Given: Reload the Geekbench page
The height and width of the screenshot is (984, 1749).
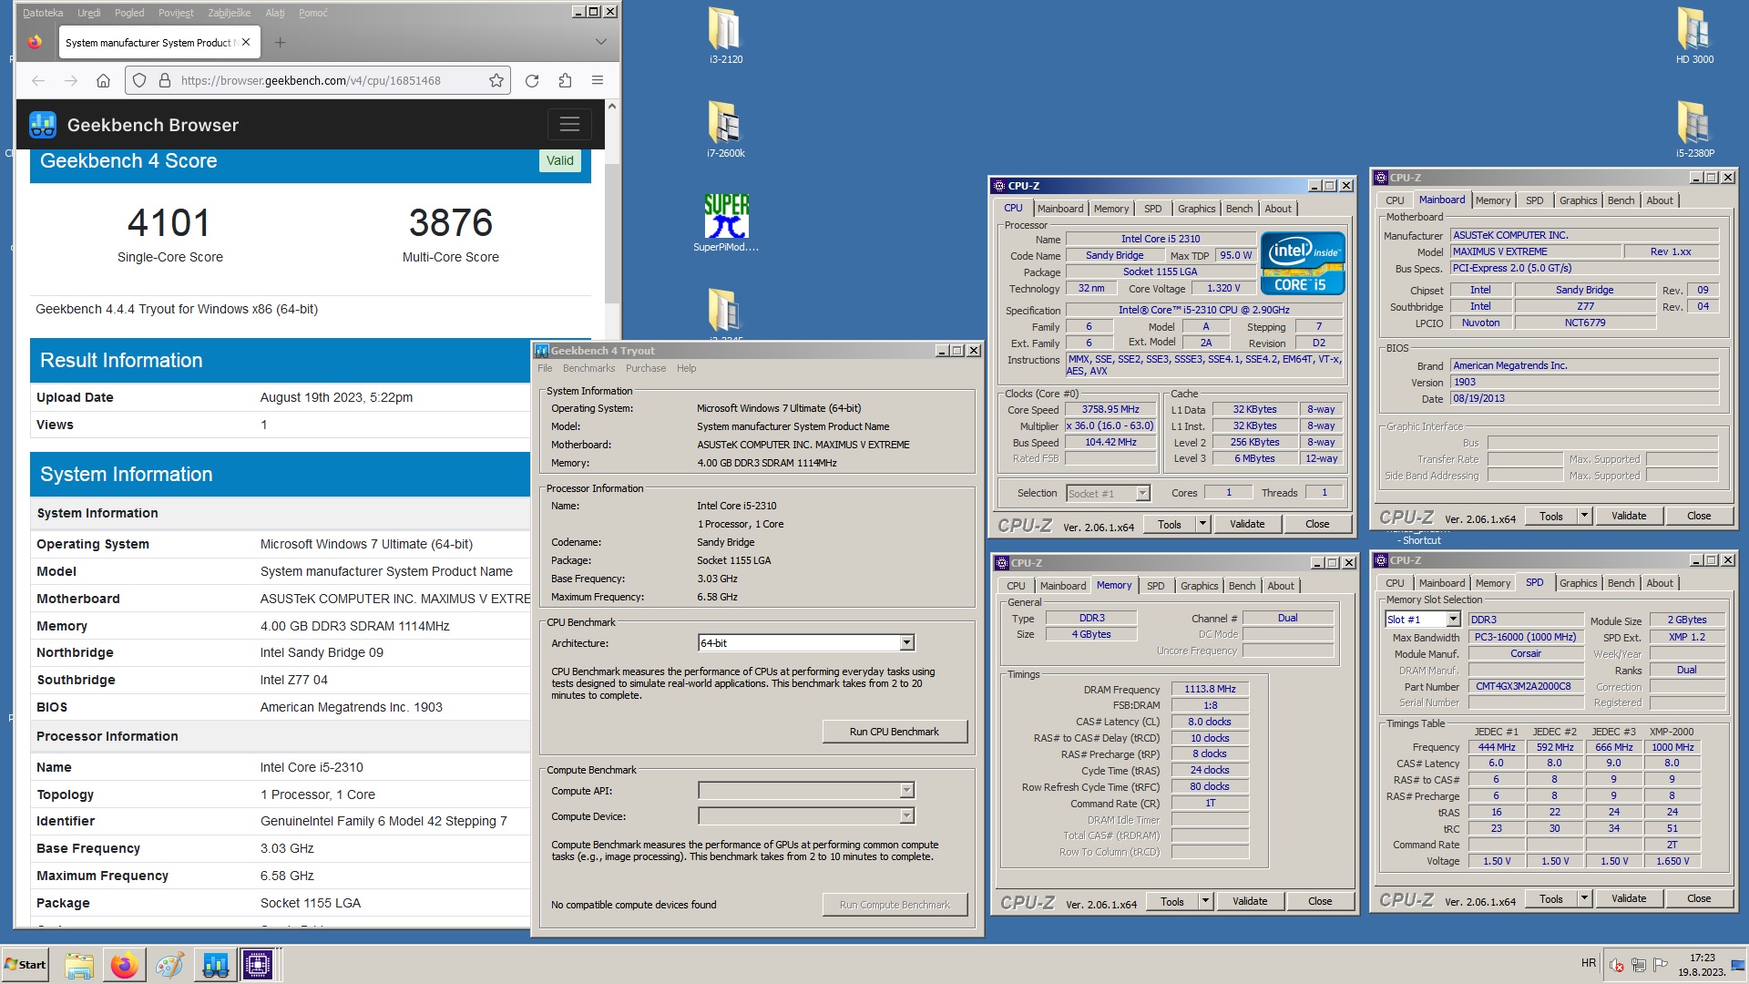Looking at the screenshot, I should 532,80.
